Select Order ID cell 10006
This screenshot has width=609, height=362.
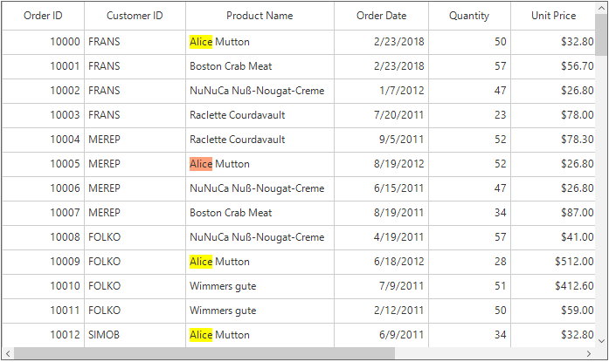tap(43, 188)
